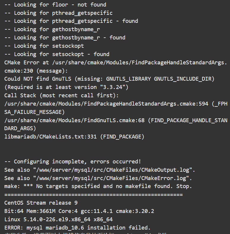This screenshot has width=230, height=234.
Task: Click the 'Could NOT find GnuTLS' error line
Action: coord(109,79)
